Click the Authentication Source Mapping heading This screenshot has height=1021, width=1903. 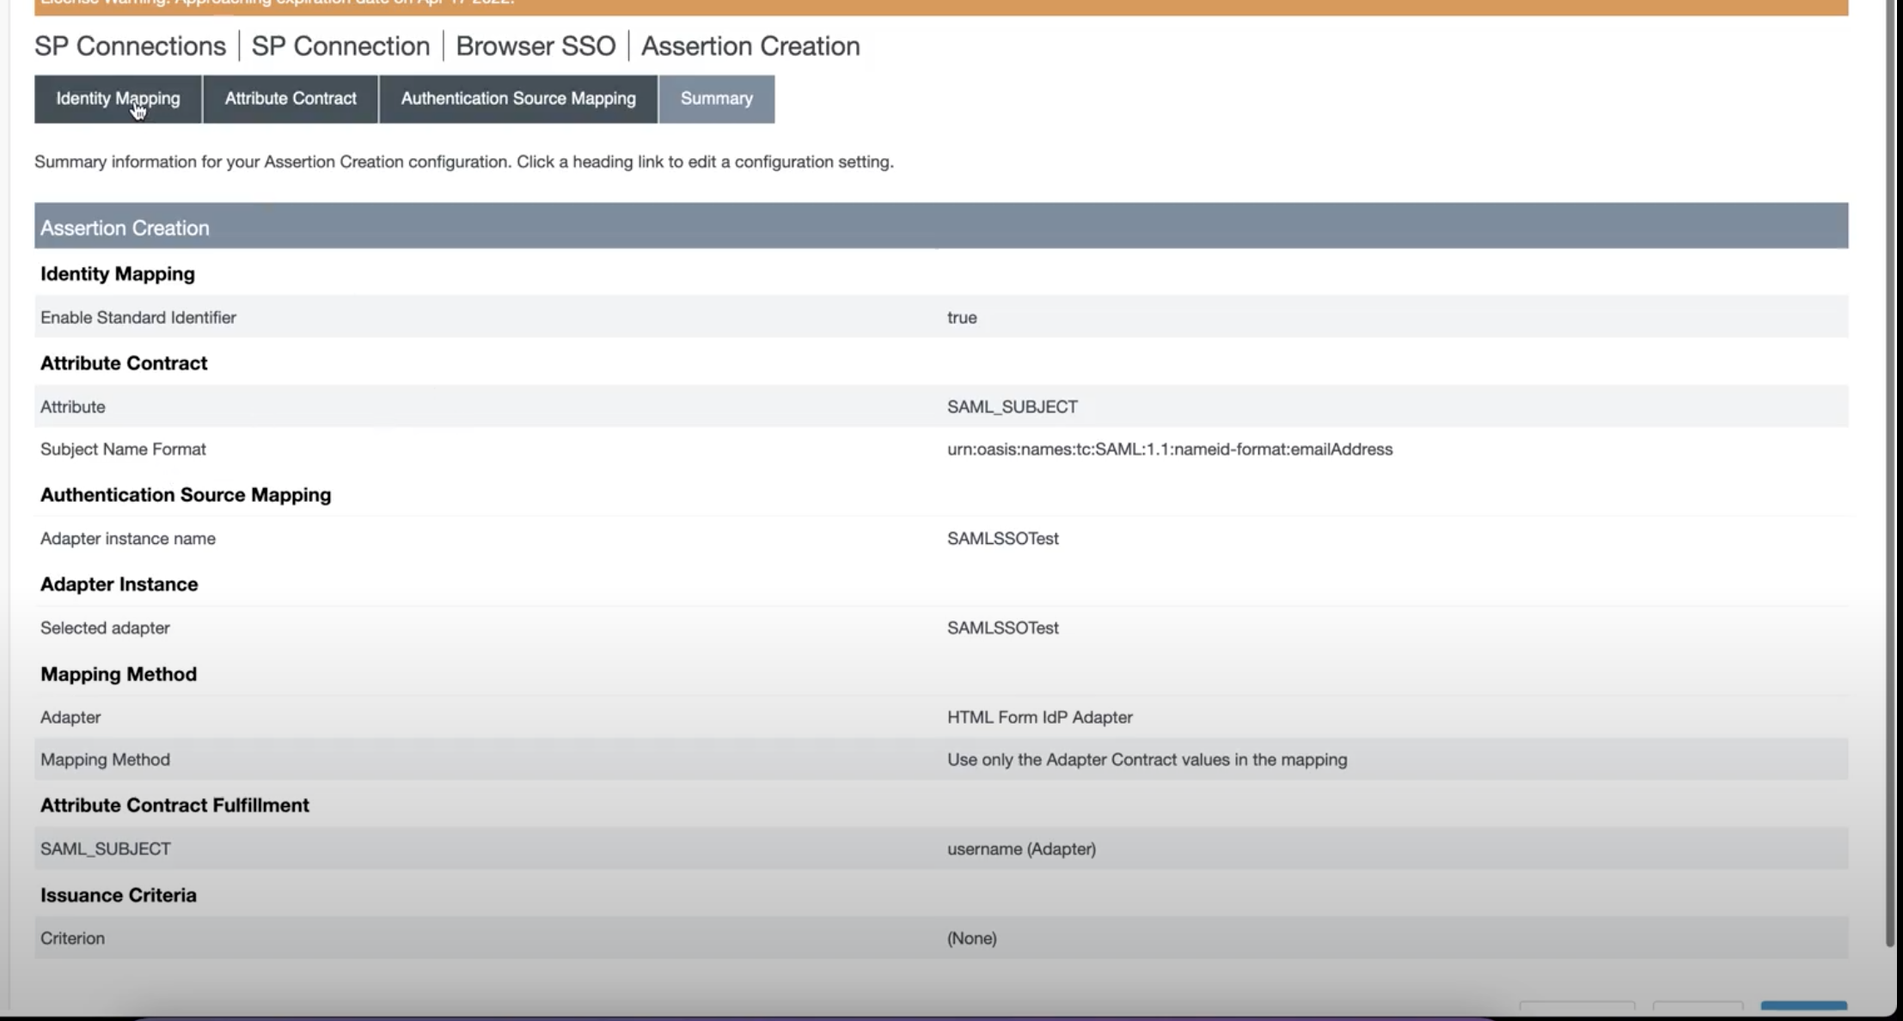(185, 495)
